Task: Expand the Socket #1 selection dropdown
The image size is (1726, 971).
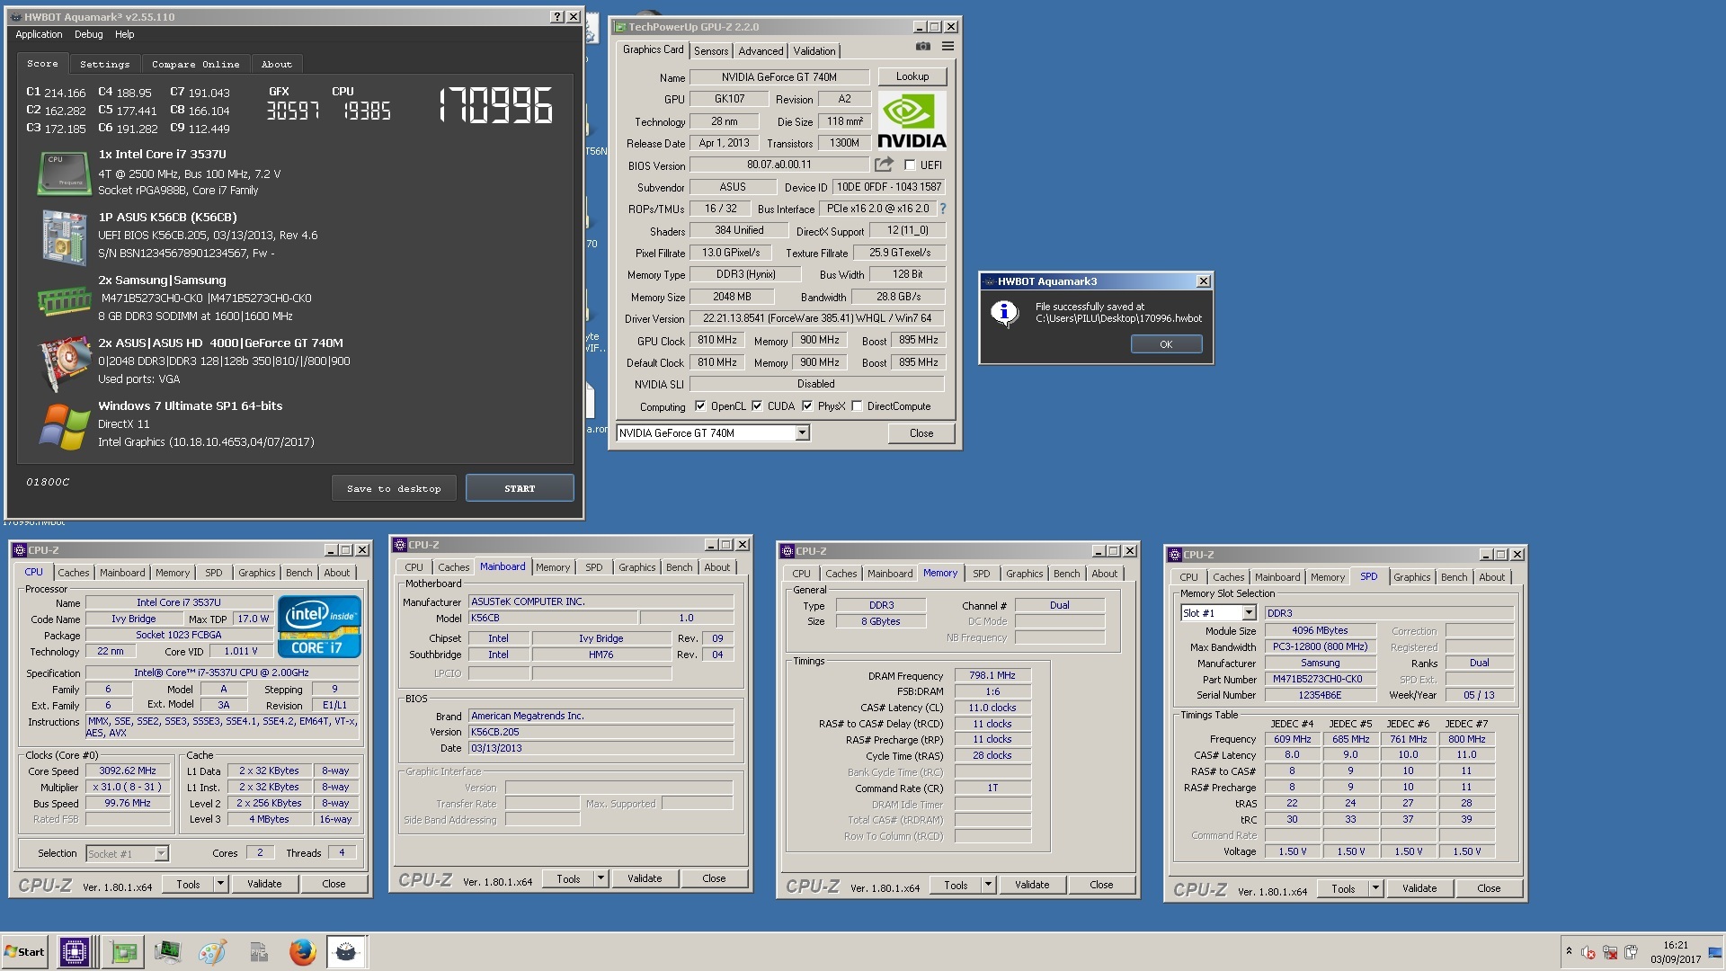Action: point(161,854)
